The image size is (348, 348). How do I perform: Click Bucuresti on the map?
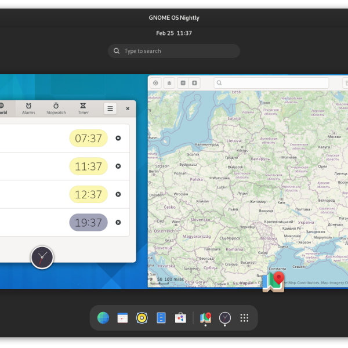pyautogui.click(x=248, y=263)
